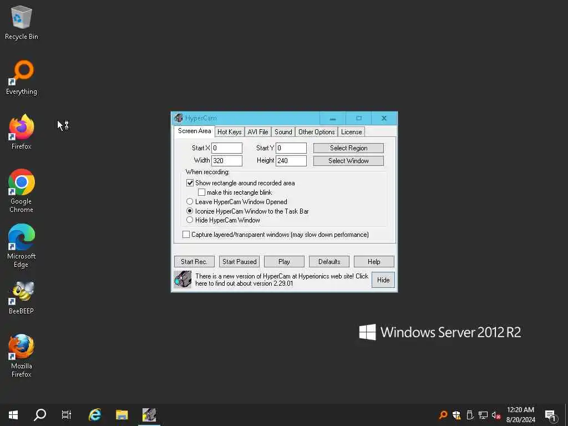Close the HyperCam window
The width and height of the screenshot is (568, 426).
[384, 119]
